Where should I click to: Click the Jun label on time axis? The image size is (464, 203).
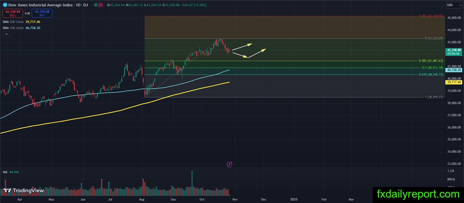click(83, 199)
